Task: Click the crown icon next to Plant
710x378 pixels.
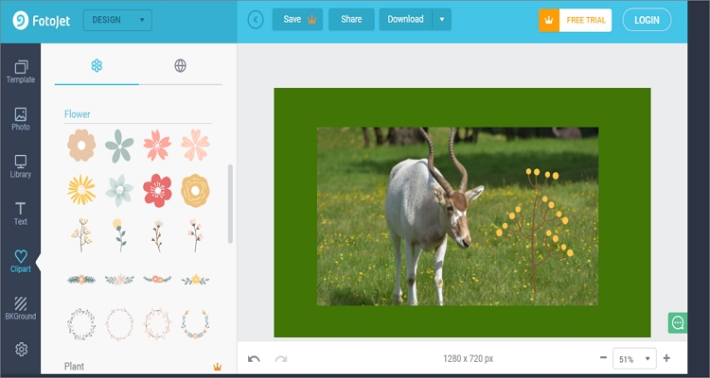Action: point(218,367)
